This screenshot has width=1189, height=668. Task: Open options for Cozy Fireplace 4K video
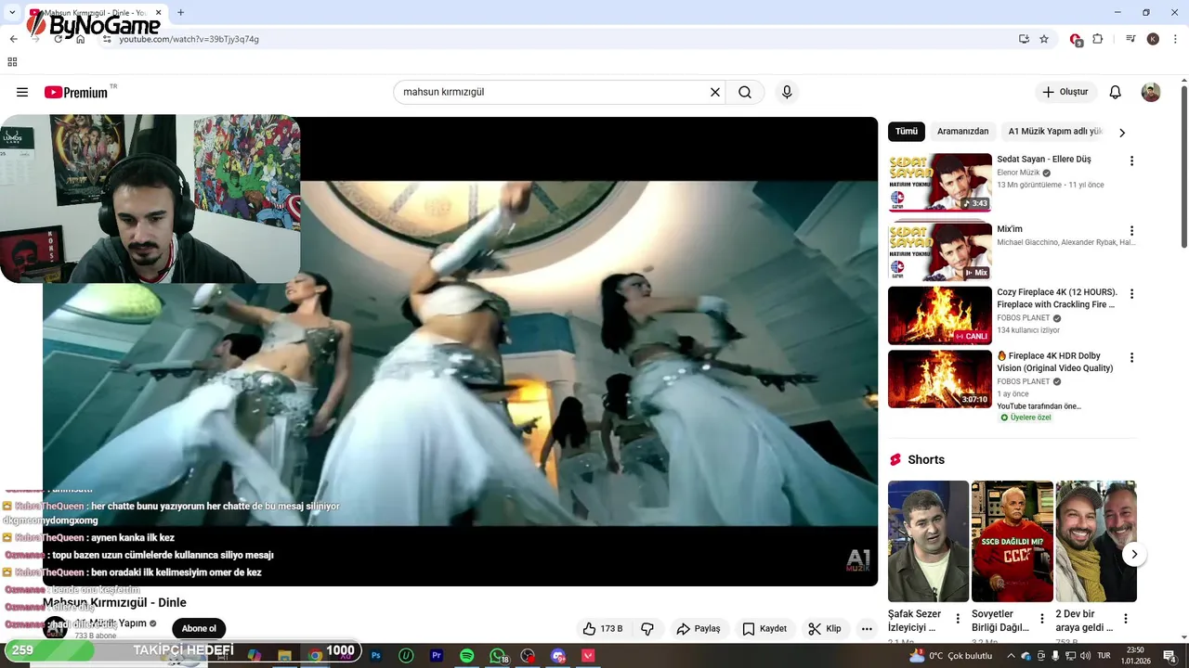click(x=1131, y=293)
